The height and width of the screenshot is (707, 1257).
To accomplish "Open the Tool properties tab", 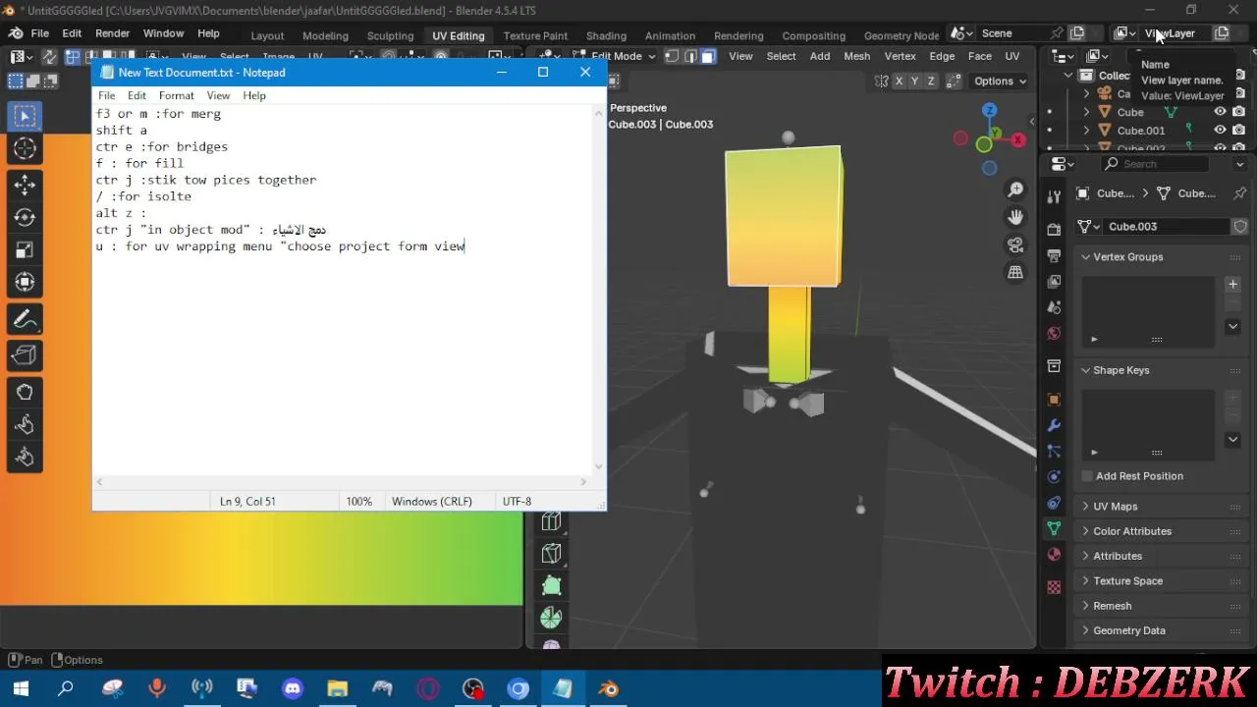I will 1054,195.
